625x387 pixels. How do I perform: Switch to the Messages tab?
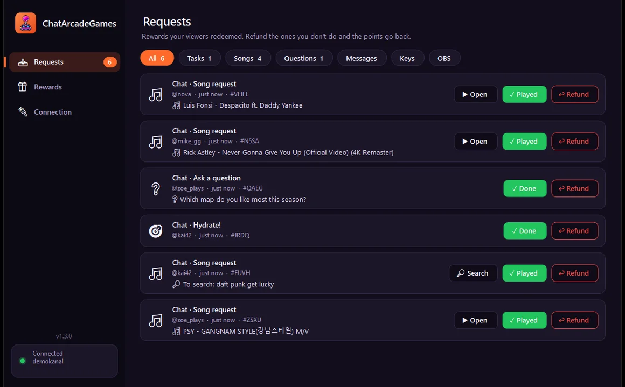tap(362, 58)
